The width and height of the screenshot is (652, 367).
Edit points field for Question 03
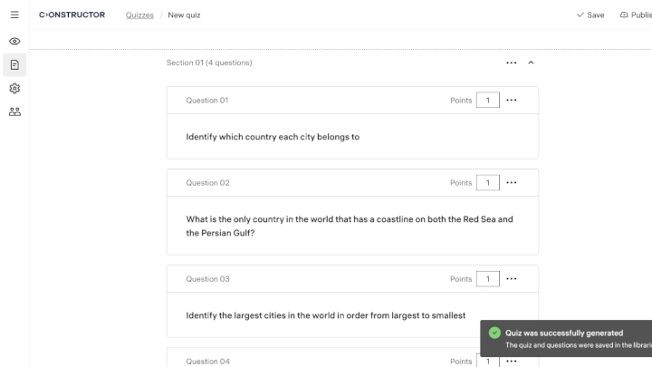(487, 279)
